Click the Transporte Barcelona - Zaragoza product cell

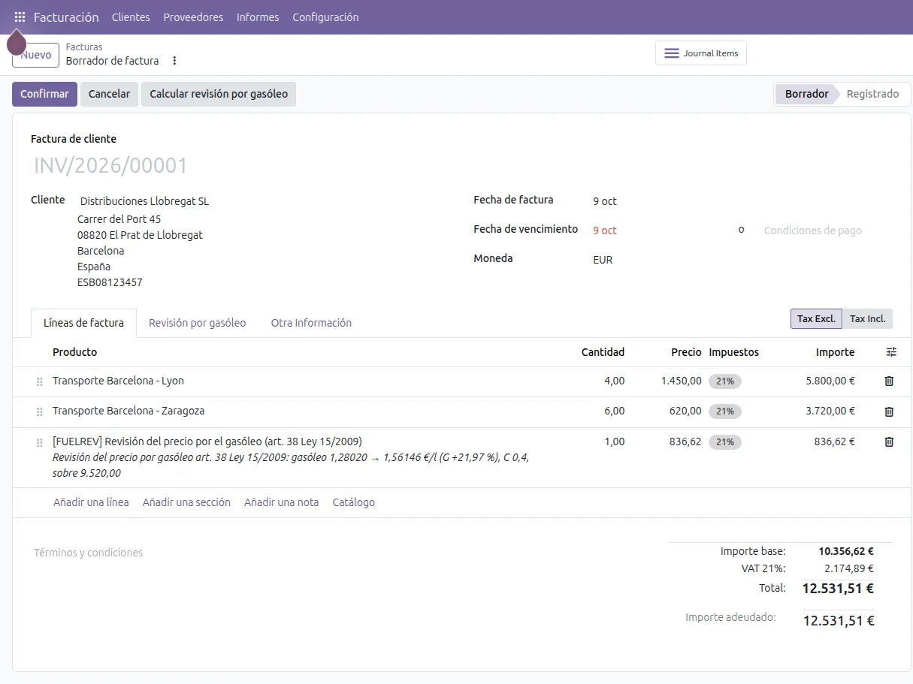pyautogui.click(x=128, y=411)
